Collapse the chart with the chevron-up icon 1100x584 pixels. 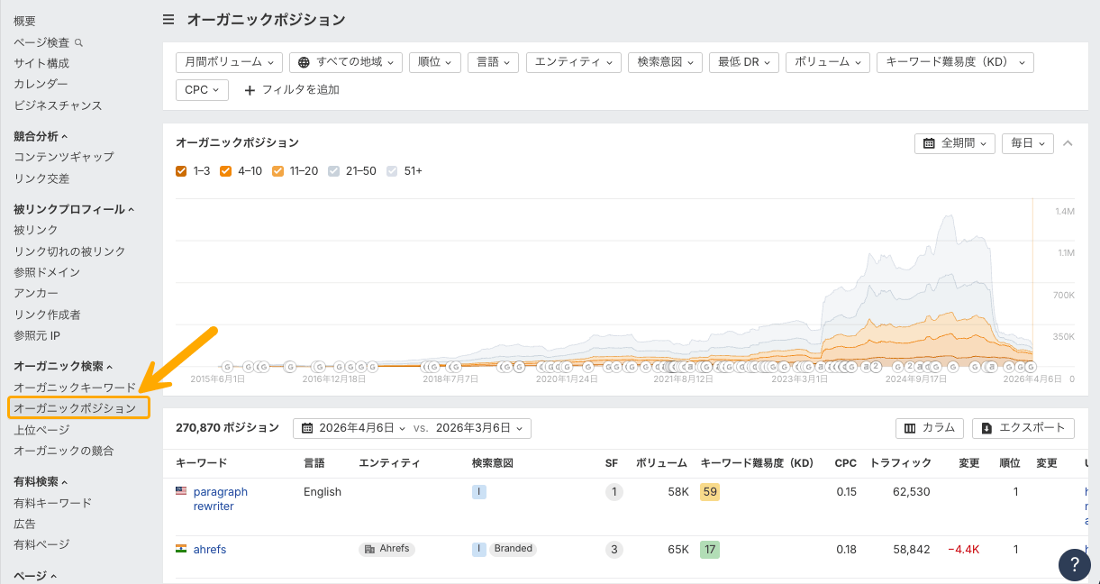point(1068,143)
